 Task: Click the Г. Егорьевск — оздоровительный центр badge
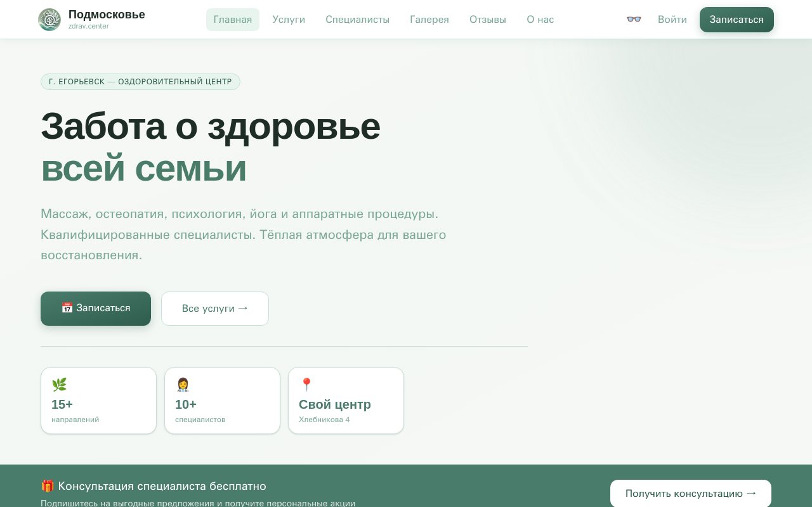coord(140,82)
